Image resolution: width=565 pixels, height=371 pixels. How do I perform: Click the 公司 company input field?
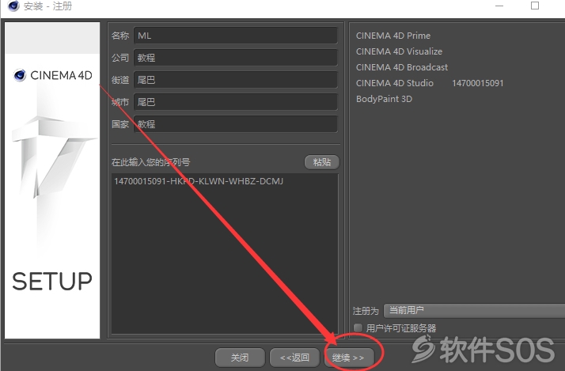[x=236, y=58]
